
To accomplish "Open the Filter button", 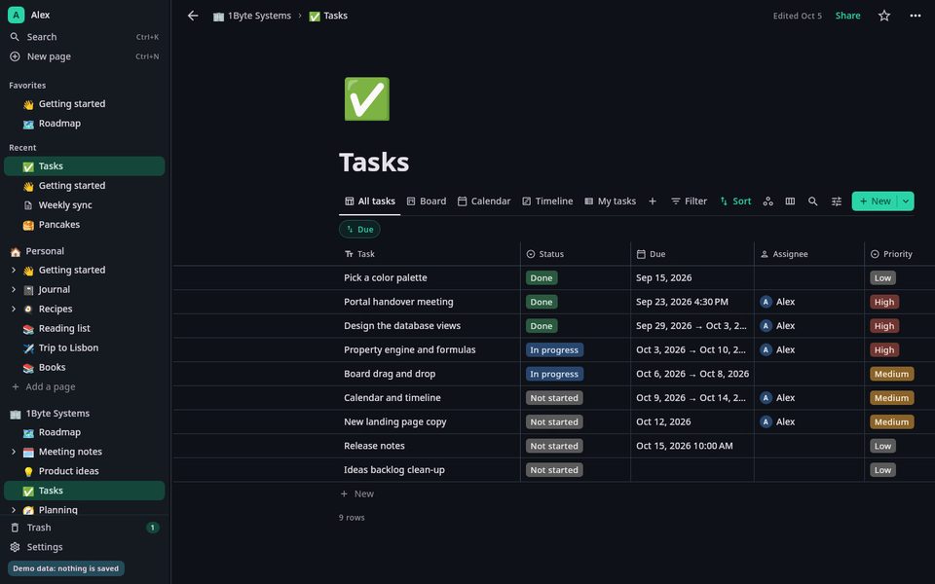I will (689, 201).
